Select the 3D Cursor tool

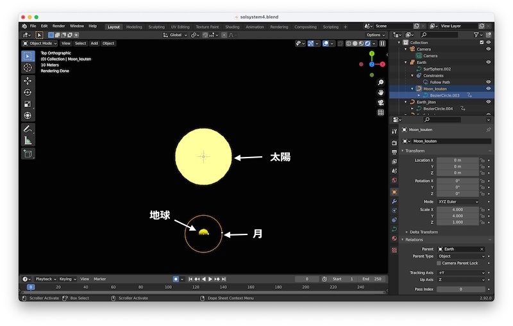(28, 67)
